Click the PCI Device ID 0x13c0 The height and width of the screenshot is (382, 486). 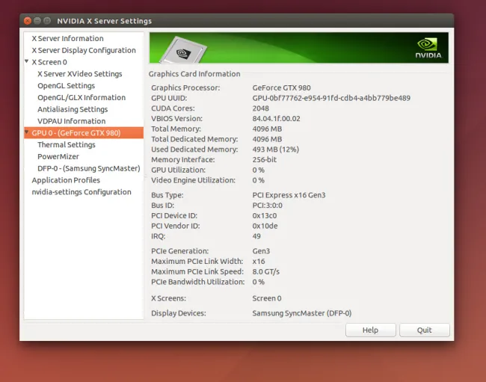pos(265,215)
